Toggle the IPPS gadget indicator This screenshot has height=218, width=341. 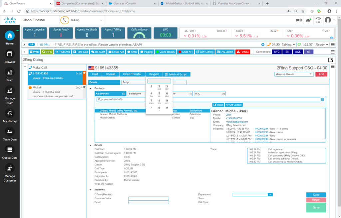pyautogui.click(x=47, y=52)
